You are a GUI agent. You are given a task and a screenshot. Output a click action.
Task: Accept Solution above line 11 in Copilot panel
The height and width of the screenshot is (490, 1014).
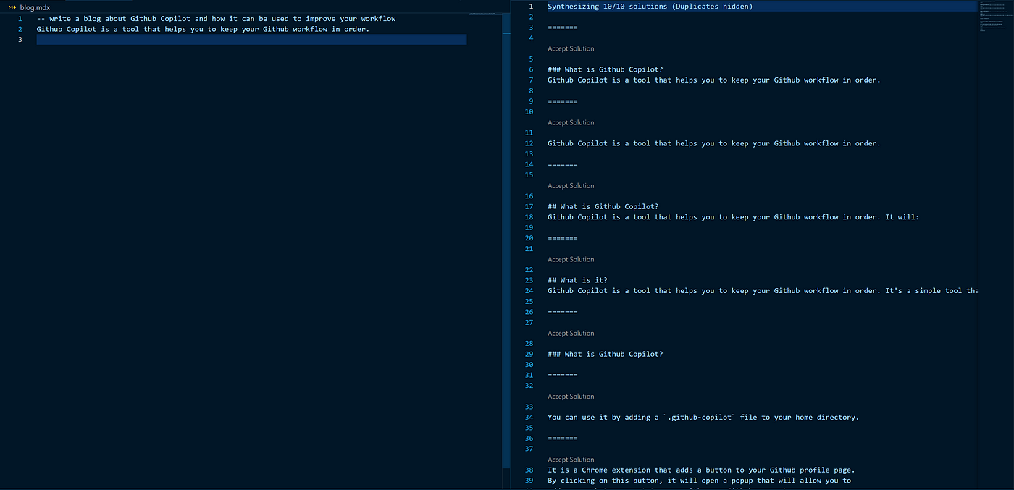[x=571, y=122]
